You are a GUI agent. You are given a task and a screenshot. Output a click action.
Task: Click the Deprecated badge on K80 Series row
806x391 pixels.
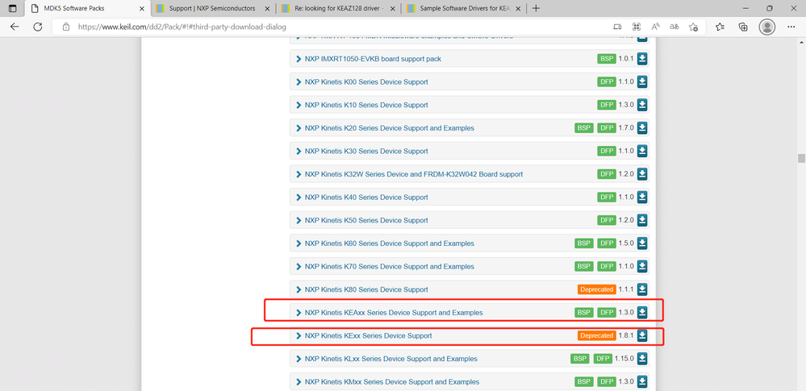pos(597,289)
